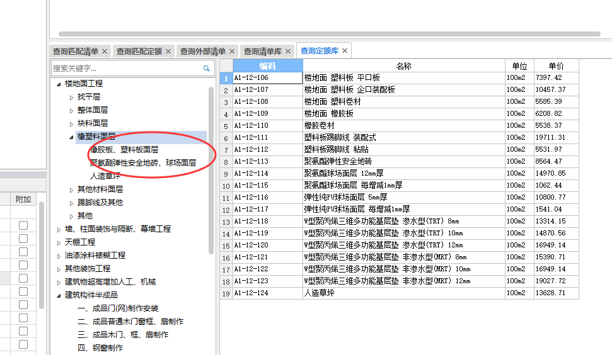The height and width of the screenshot is (355, 612).
Task: Switch to the 查询匹配定额 tab
Action: click(139, 52)
